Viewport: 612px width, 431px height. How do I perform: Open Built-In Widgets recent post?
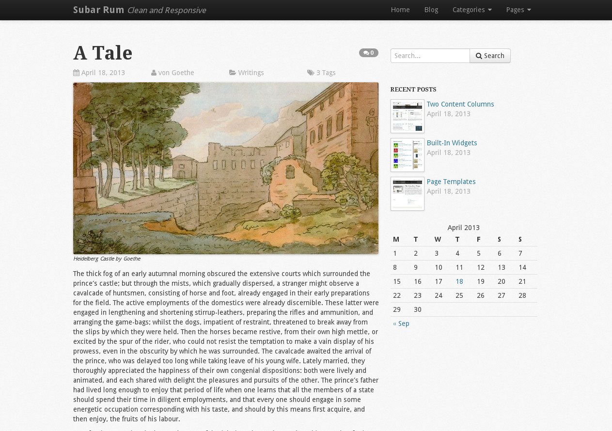coord(452,143)
